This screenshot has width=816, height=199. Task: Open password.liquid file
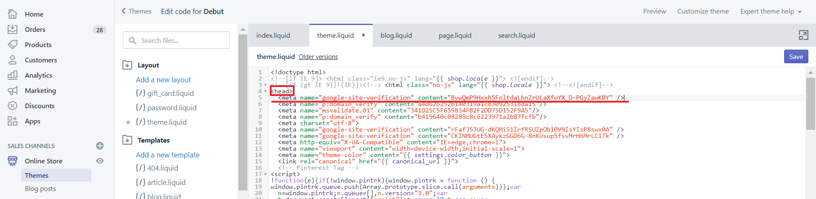click(166, 108)
